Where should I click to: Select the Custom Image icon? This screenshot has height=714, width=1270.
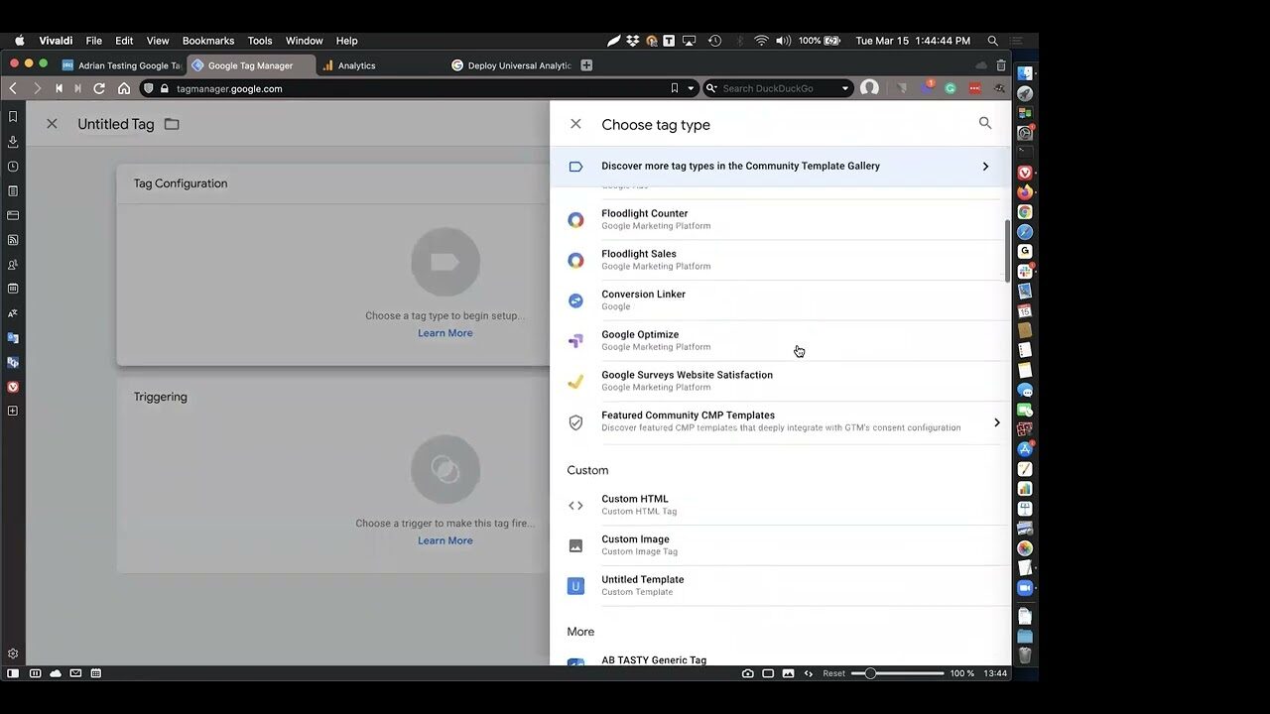(575, 545)
